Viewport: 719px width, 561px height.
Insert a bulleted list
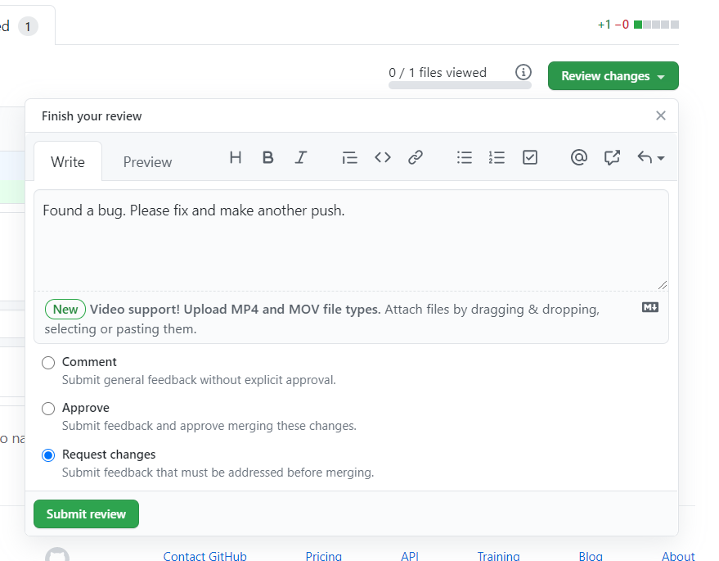465,158
